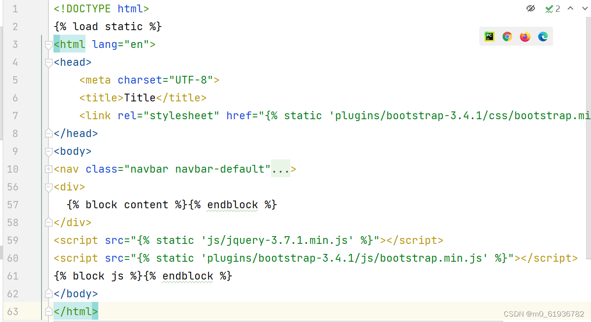Screen dimensions: 591x322
Task: Expand the folded nav block on line 10
Action: tap(49, 169)
